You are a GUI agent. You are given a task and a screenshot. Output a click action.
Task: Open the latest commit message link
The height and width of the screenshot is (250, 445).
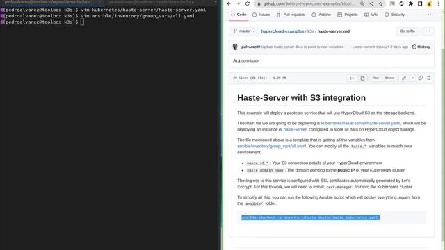pos(302,47)
